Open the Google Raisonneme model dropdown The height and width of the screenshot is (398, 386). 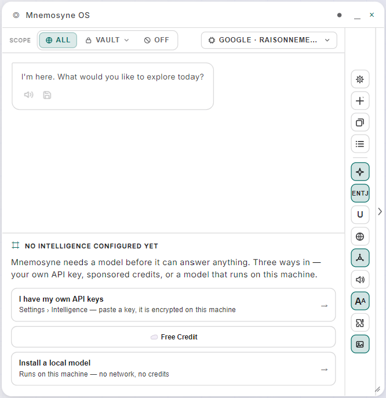[269, 40]
